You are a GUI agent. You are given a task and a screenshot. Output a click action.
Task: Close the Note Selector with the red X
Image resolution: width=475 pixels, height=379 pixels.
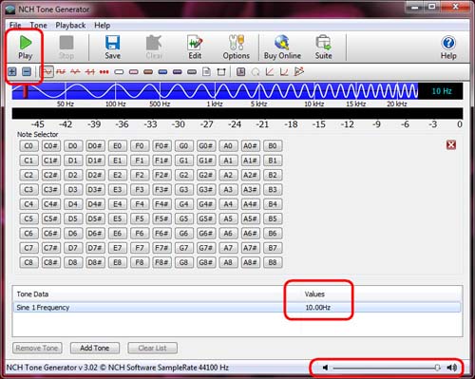[x=451, y=145]
